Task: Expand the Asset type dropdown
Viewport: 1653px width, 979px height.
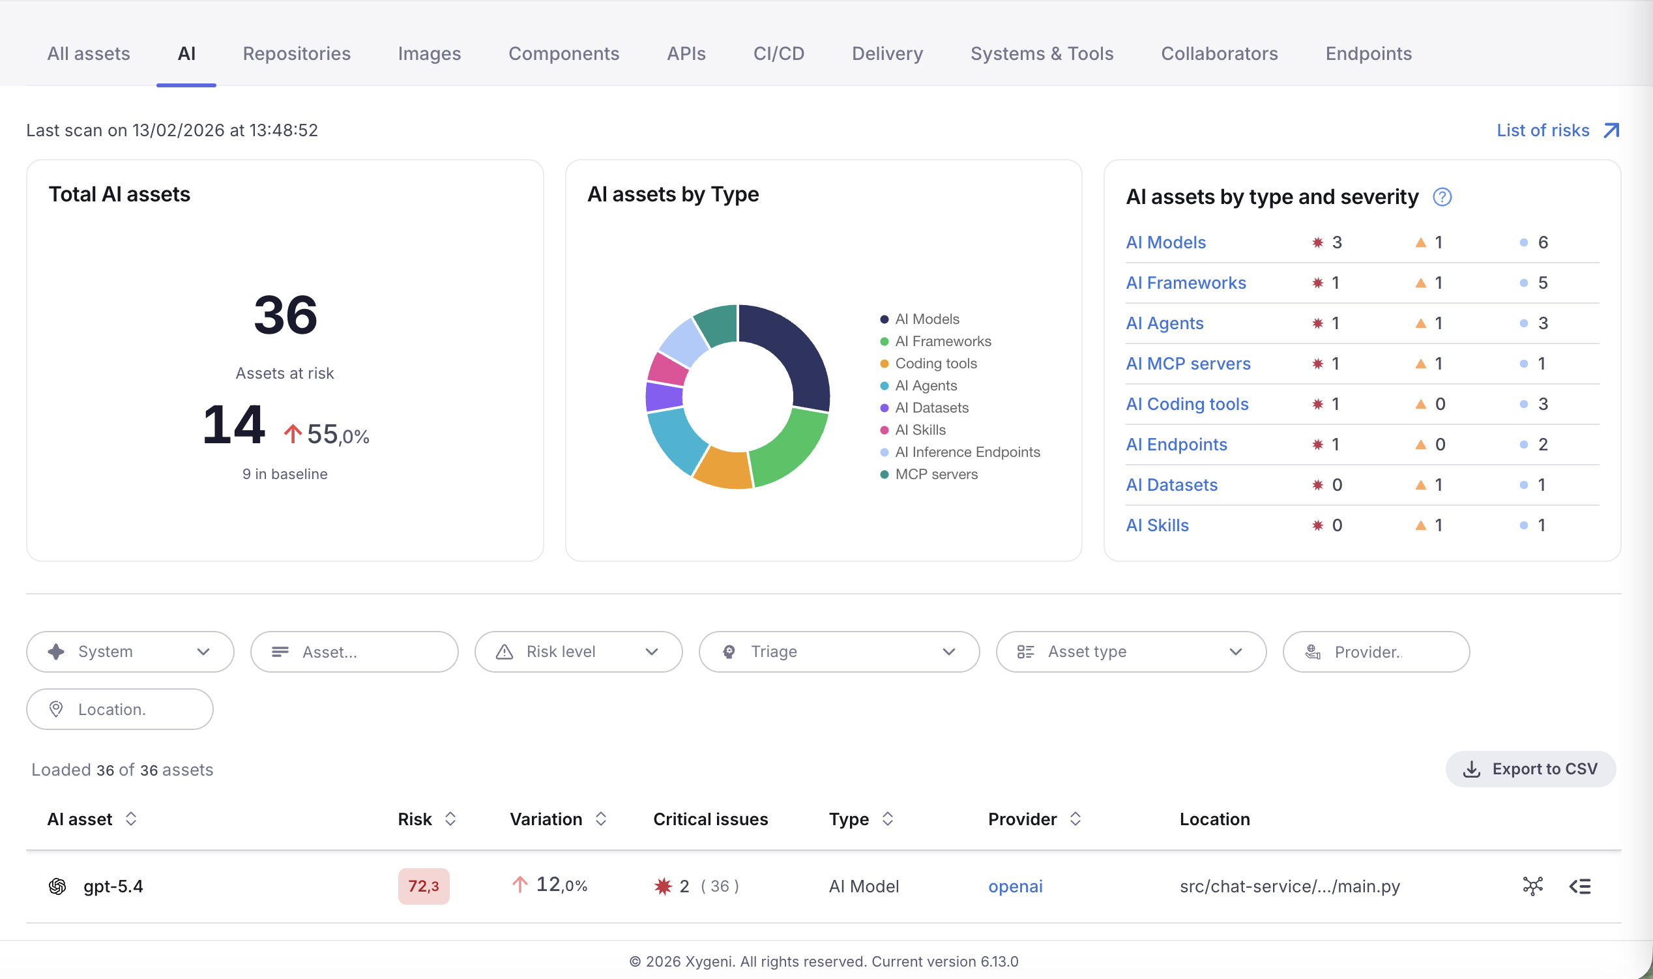Action: point(1235,652)
